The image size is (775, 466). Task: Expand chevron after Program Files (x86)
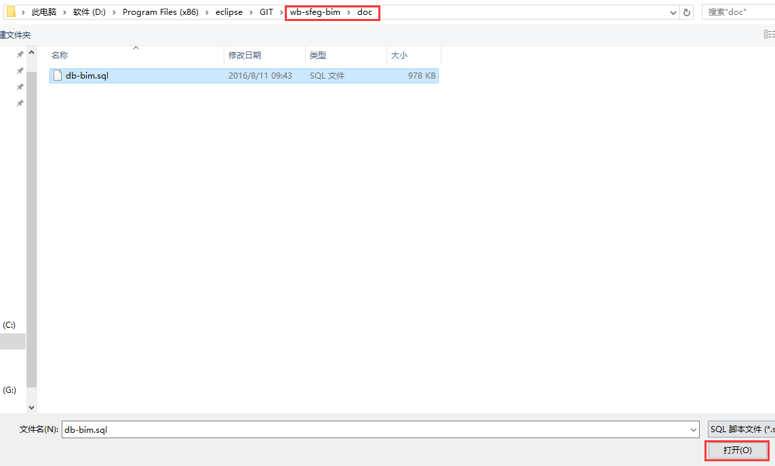tap(207, 13)
